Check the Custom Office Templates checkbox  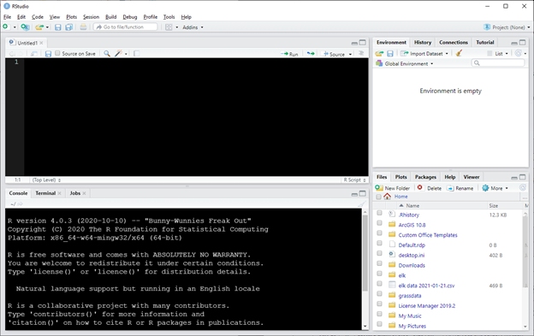pyautogui.click(x=379, y=233)
